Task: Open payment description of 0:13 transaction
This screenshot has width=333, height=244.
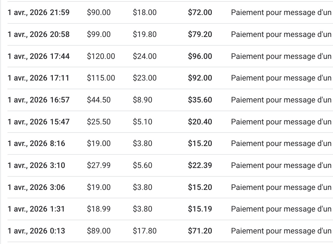Action: click(x=282, y=231)
